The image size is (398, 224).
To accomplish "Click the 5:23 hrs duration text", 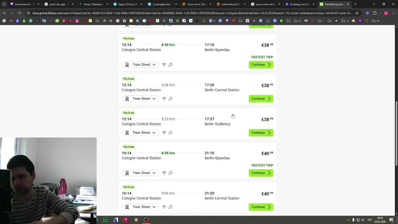I will point(168,119).
